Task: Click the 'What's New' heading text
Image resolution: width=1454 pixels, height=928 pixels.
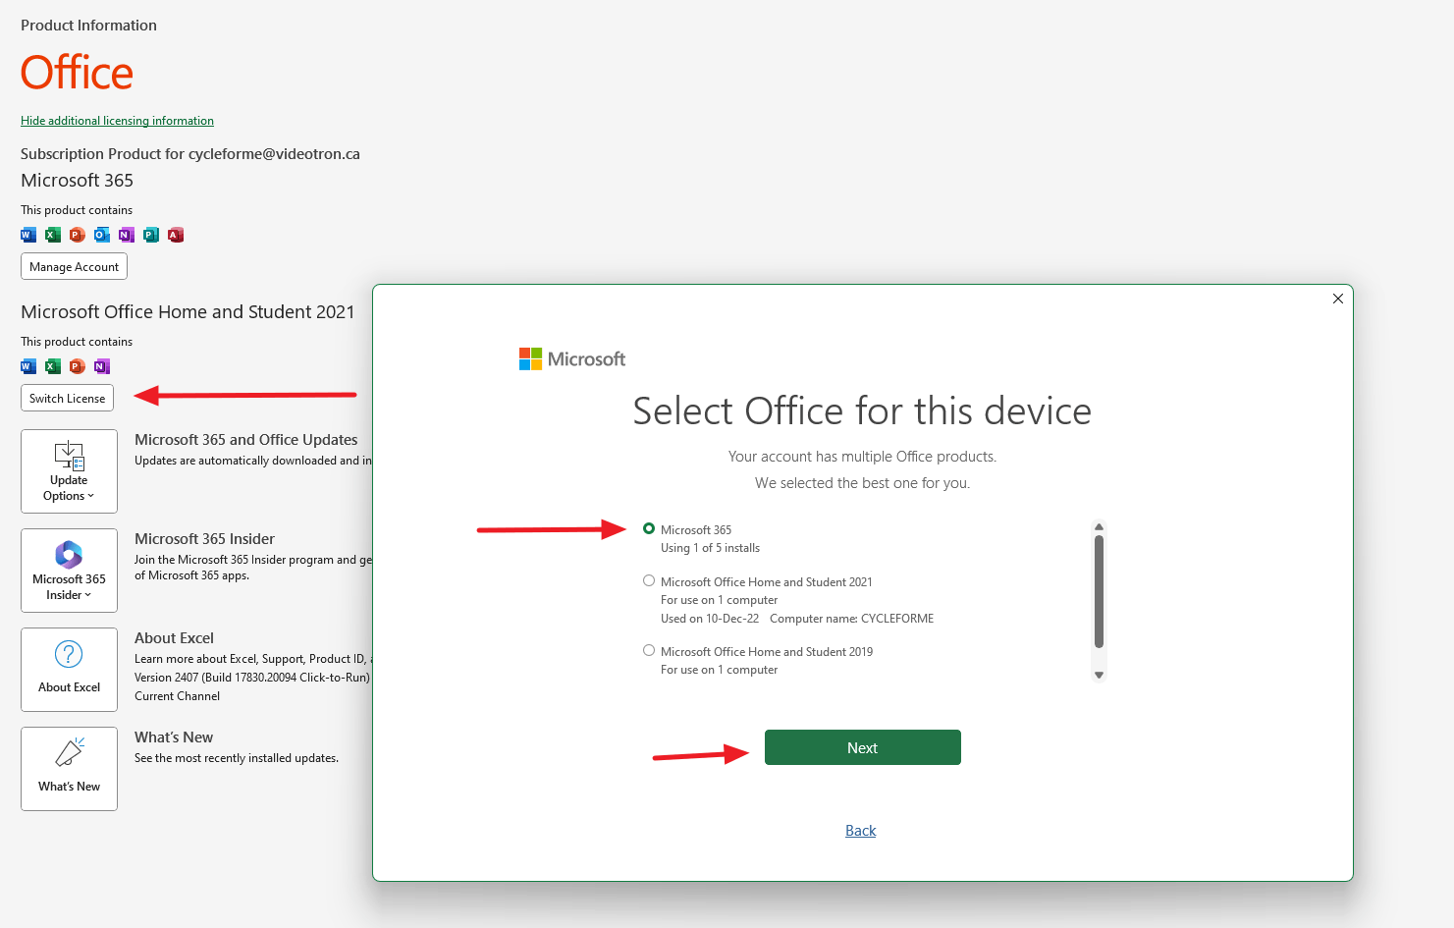Action: [x=174, y=737]
